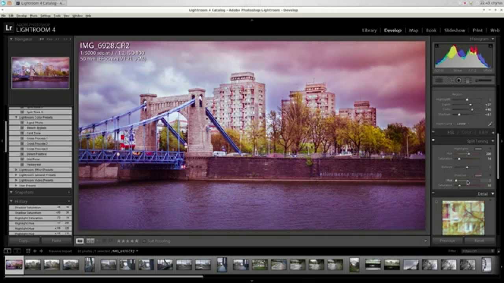Click the Highlights color swatch in Split Toning
Screen dimensions: 504x283
[x=478, y=149]
